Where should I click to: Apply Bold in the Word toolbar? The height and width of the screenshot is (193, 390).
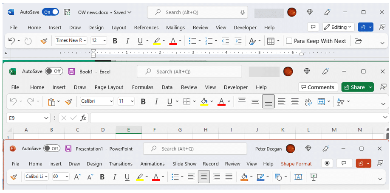tap(115, 41)
